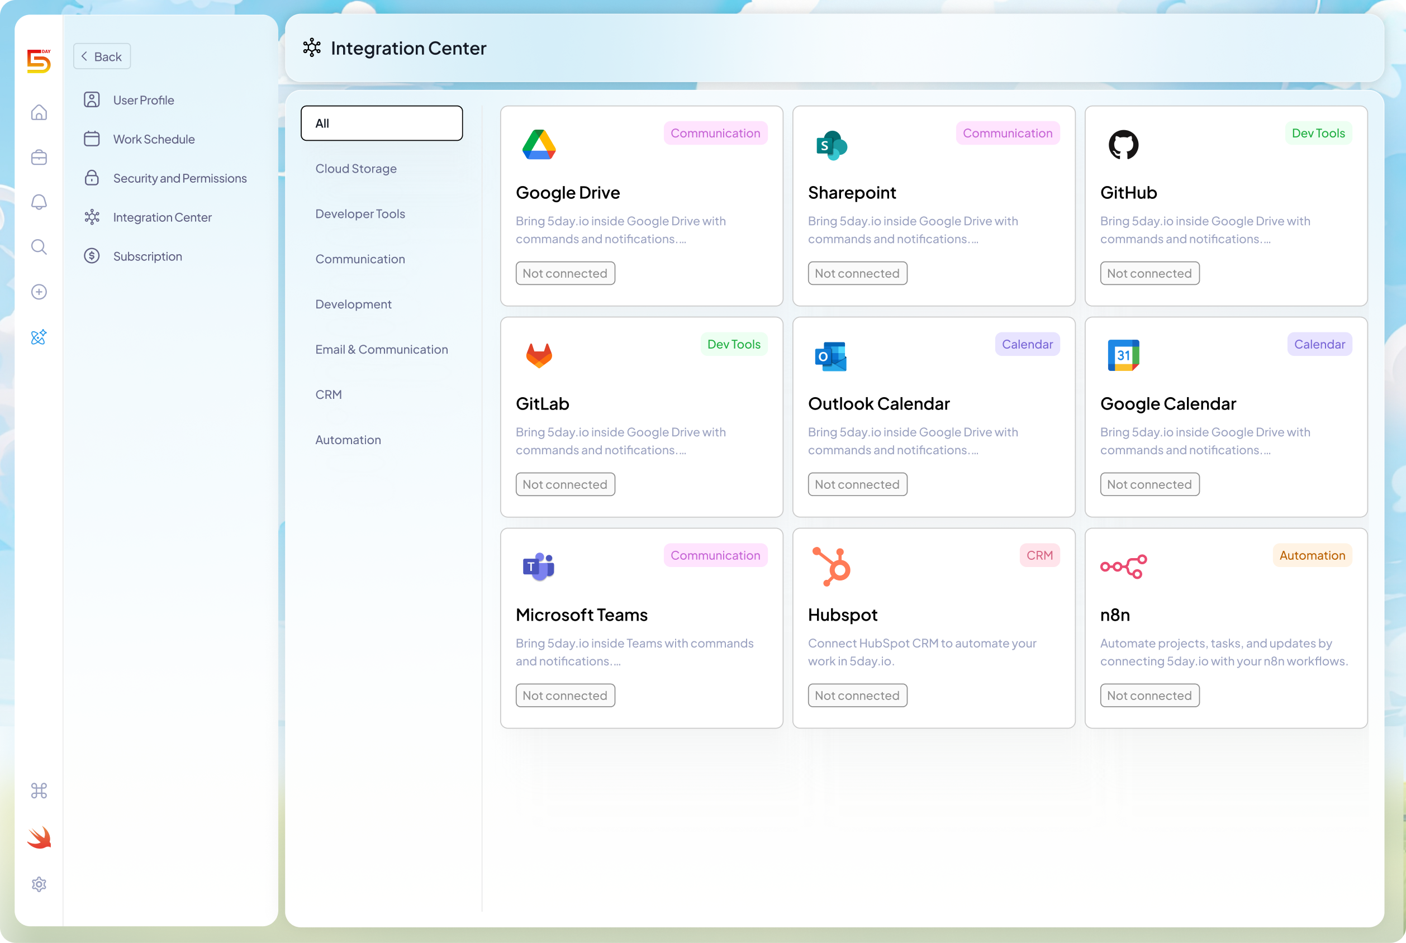The height and width of the screenshot is (943, 1406).
Task: Go Back using the Back button
Action: pyautogui.click(x=102, y=56)
